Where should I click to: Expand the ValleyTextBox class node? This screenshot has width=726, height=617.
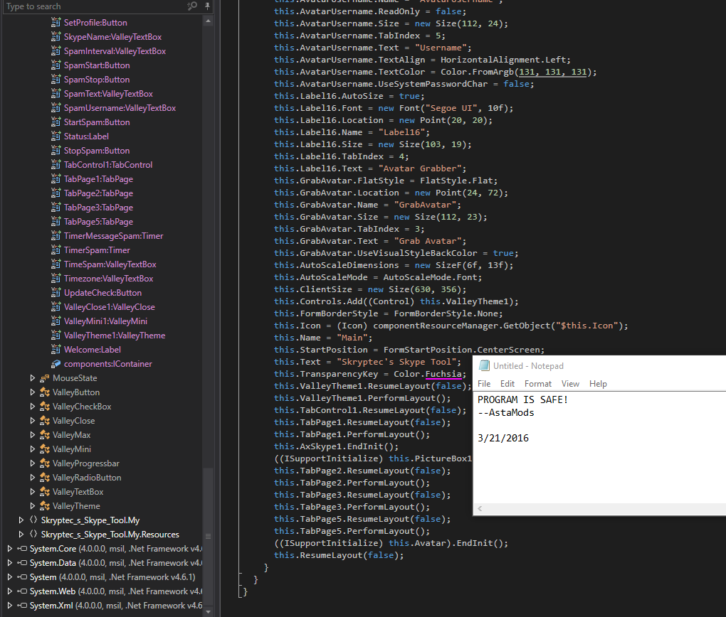pos(33,492)
